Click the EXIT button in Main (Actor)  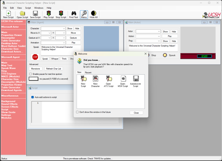coord(205,56)
